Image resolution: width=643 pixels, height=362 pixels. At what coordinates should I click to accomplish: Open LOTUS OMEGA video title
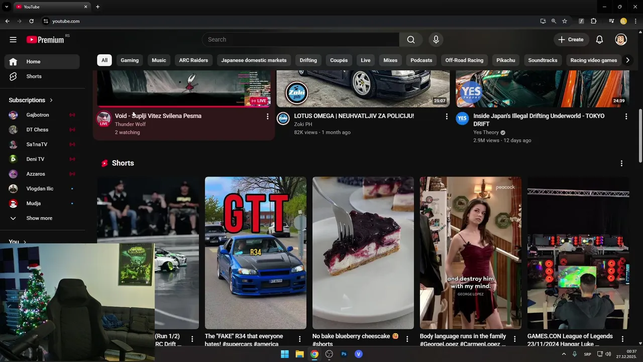point(354,116)
